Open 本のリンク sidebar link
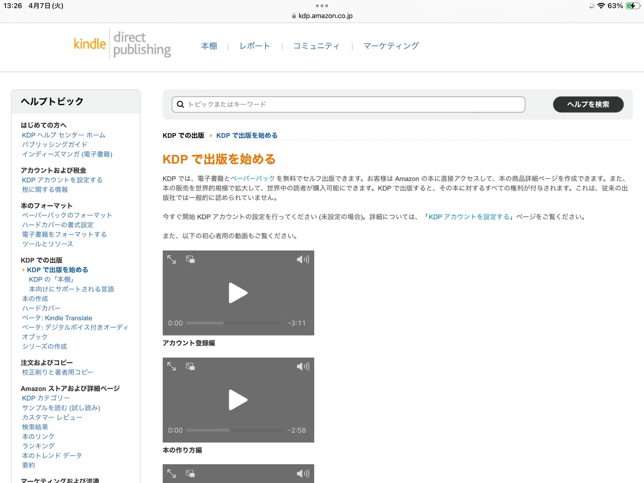Image resolution: width=644 pixels, height=483 pixels. point(38,437)
